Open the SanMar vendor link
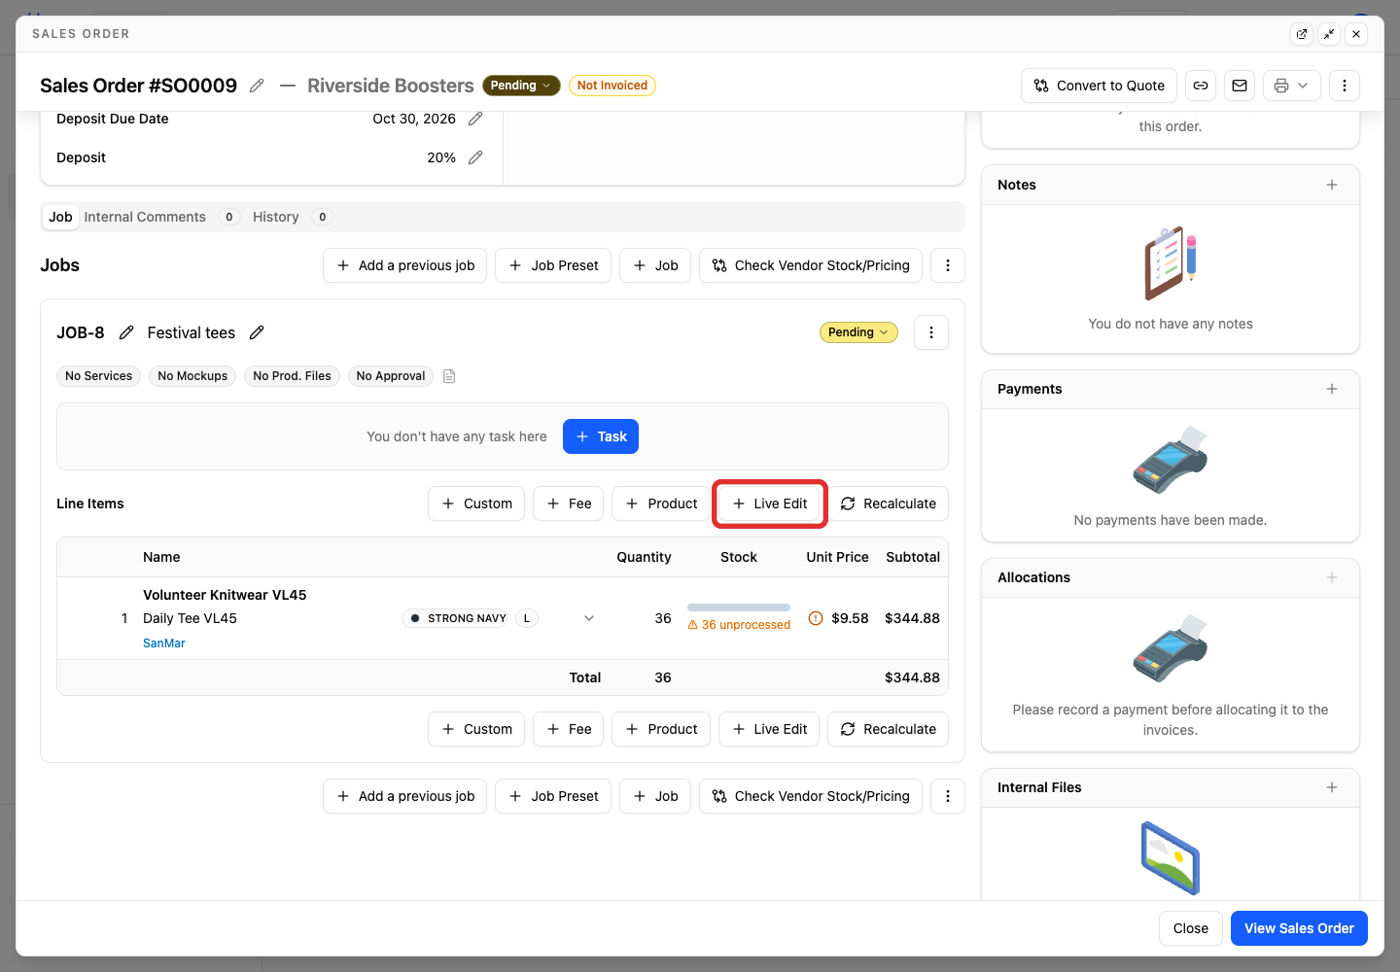 click(164, 643)
